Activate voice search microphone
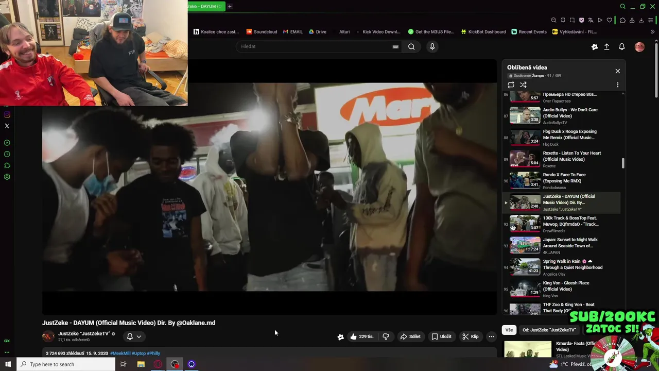 pyautogui.click(x=432, y=46)
